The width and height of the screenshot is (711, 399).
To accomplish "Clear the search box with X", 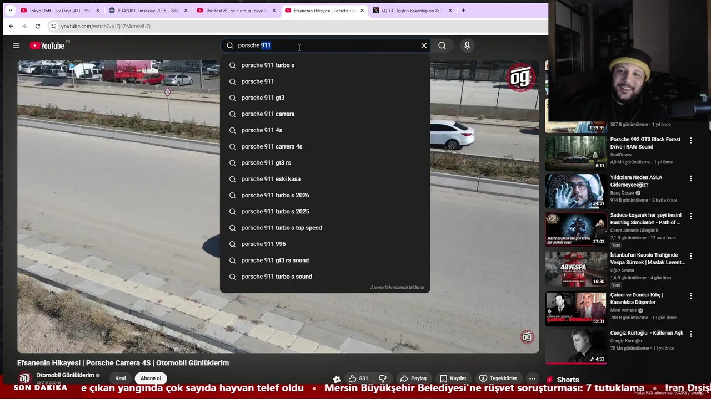I will 424,45.
